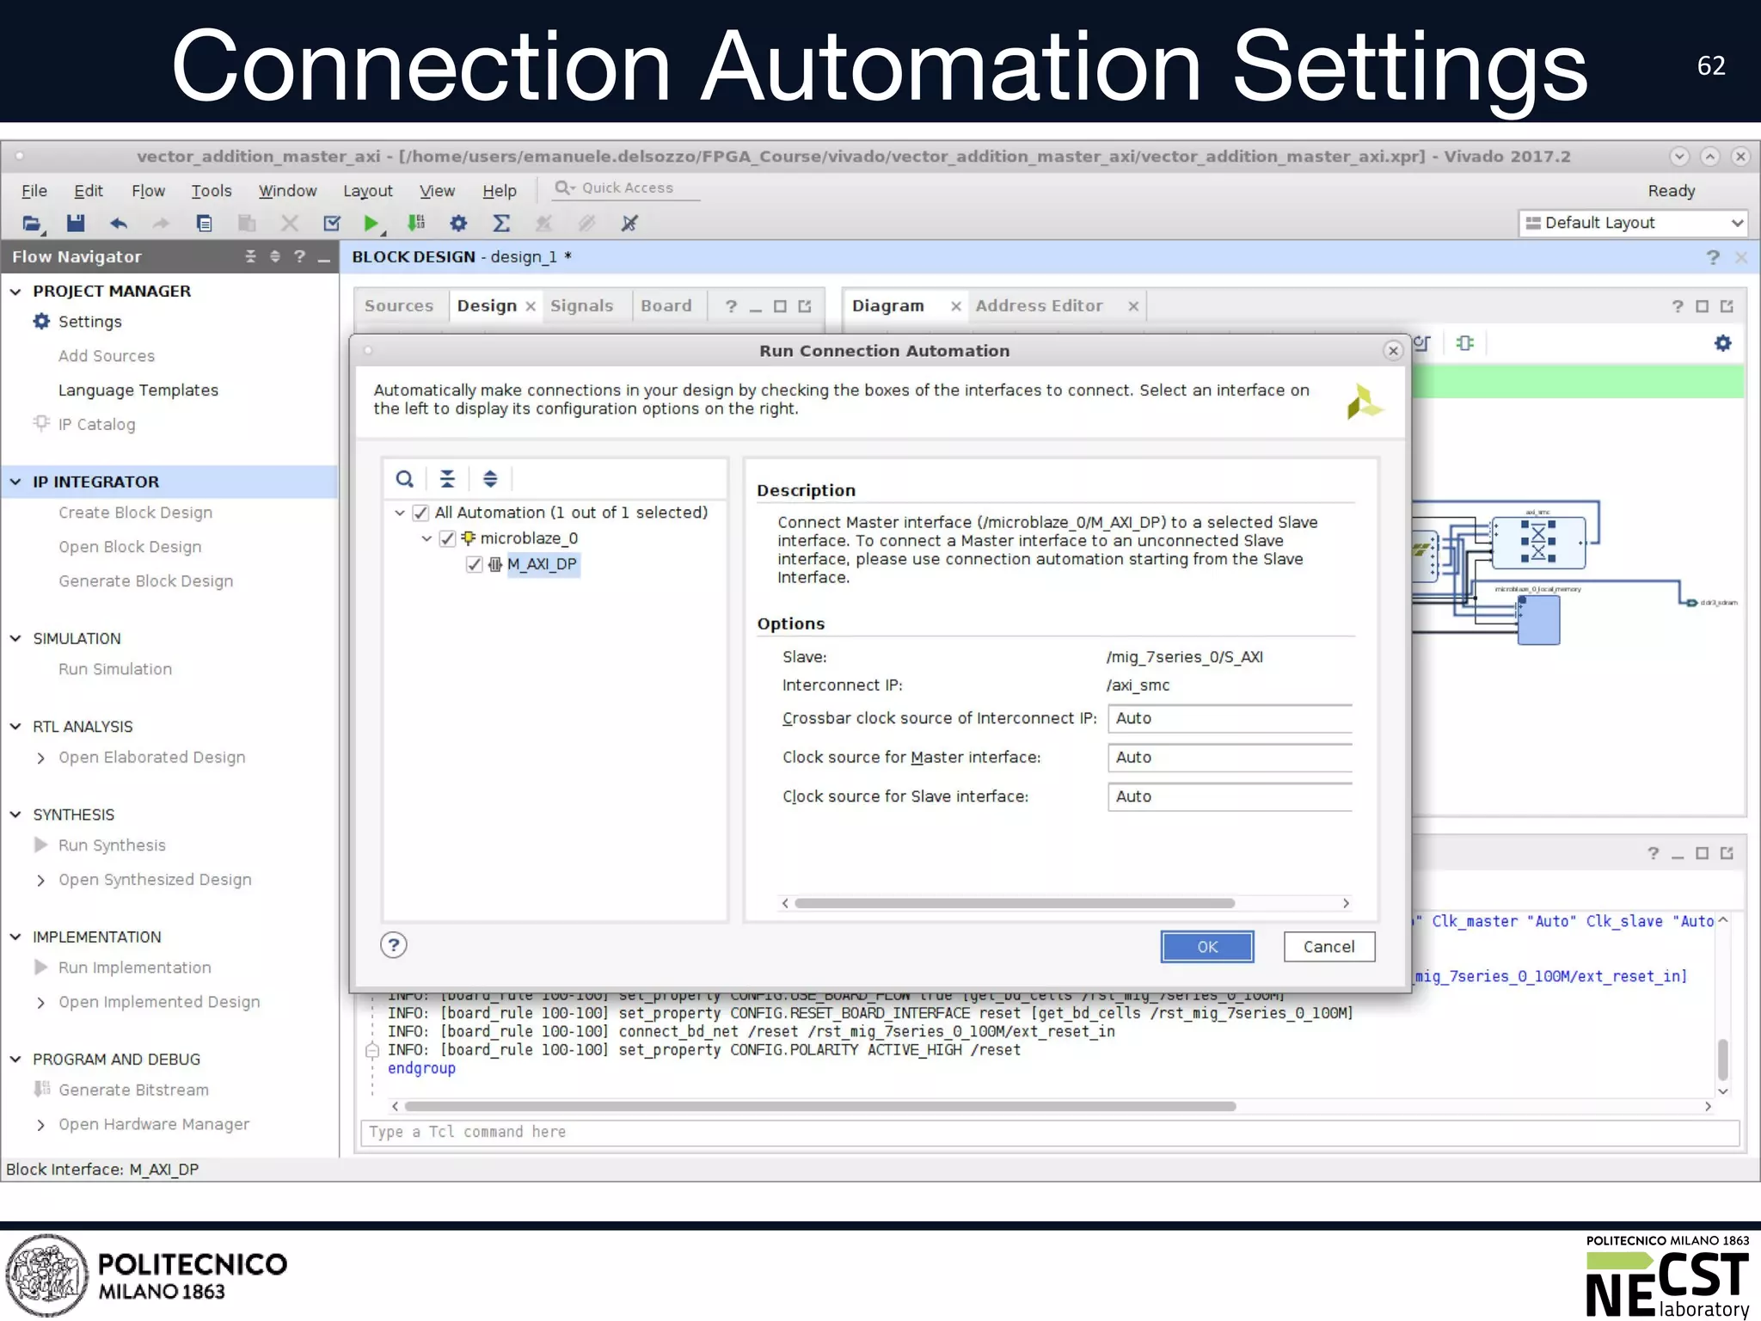This screenshot has height=1321, width=1761.
Task: Click Run Implementation
Action: [x=135, y=968]
